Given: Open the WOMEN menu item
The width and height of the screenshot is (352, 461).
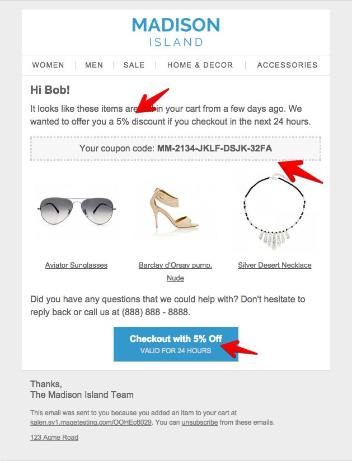Looking at the screenshot, I should coord(48,65).
